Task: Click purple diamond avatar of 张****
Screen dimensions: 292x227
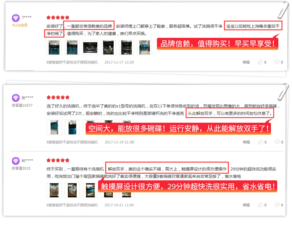Action: click(x=16, y=98)
